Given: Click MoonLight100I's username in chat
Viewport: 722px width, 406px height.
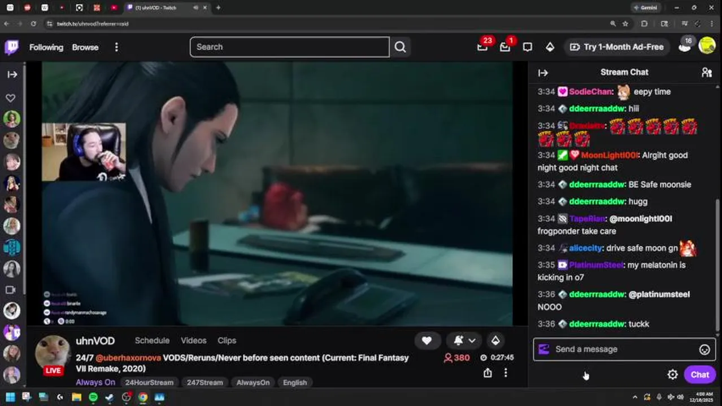Looking at the screenshot, I should coord(609,155).
